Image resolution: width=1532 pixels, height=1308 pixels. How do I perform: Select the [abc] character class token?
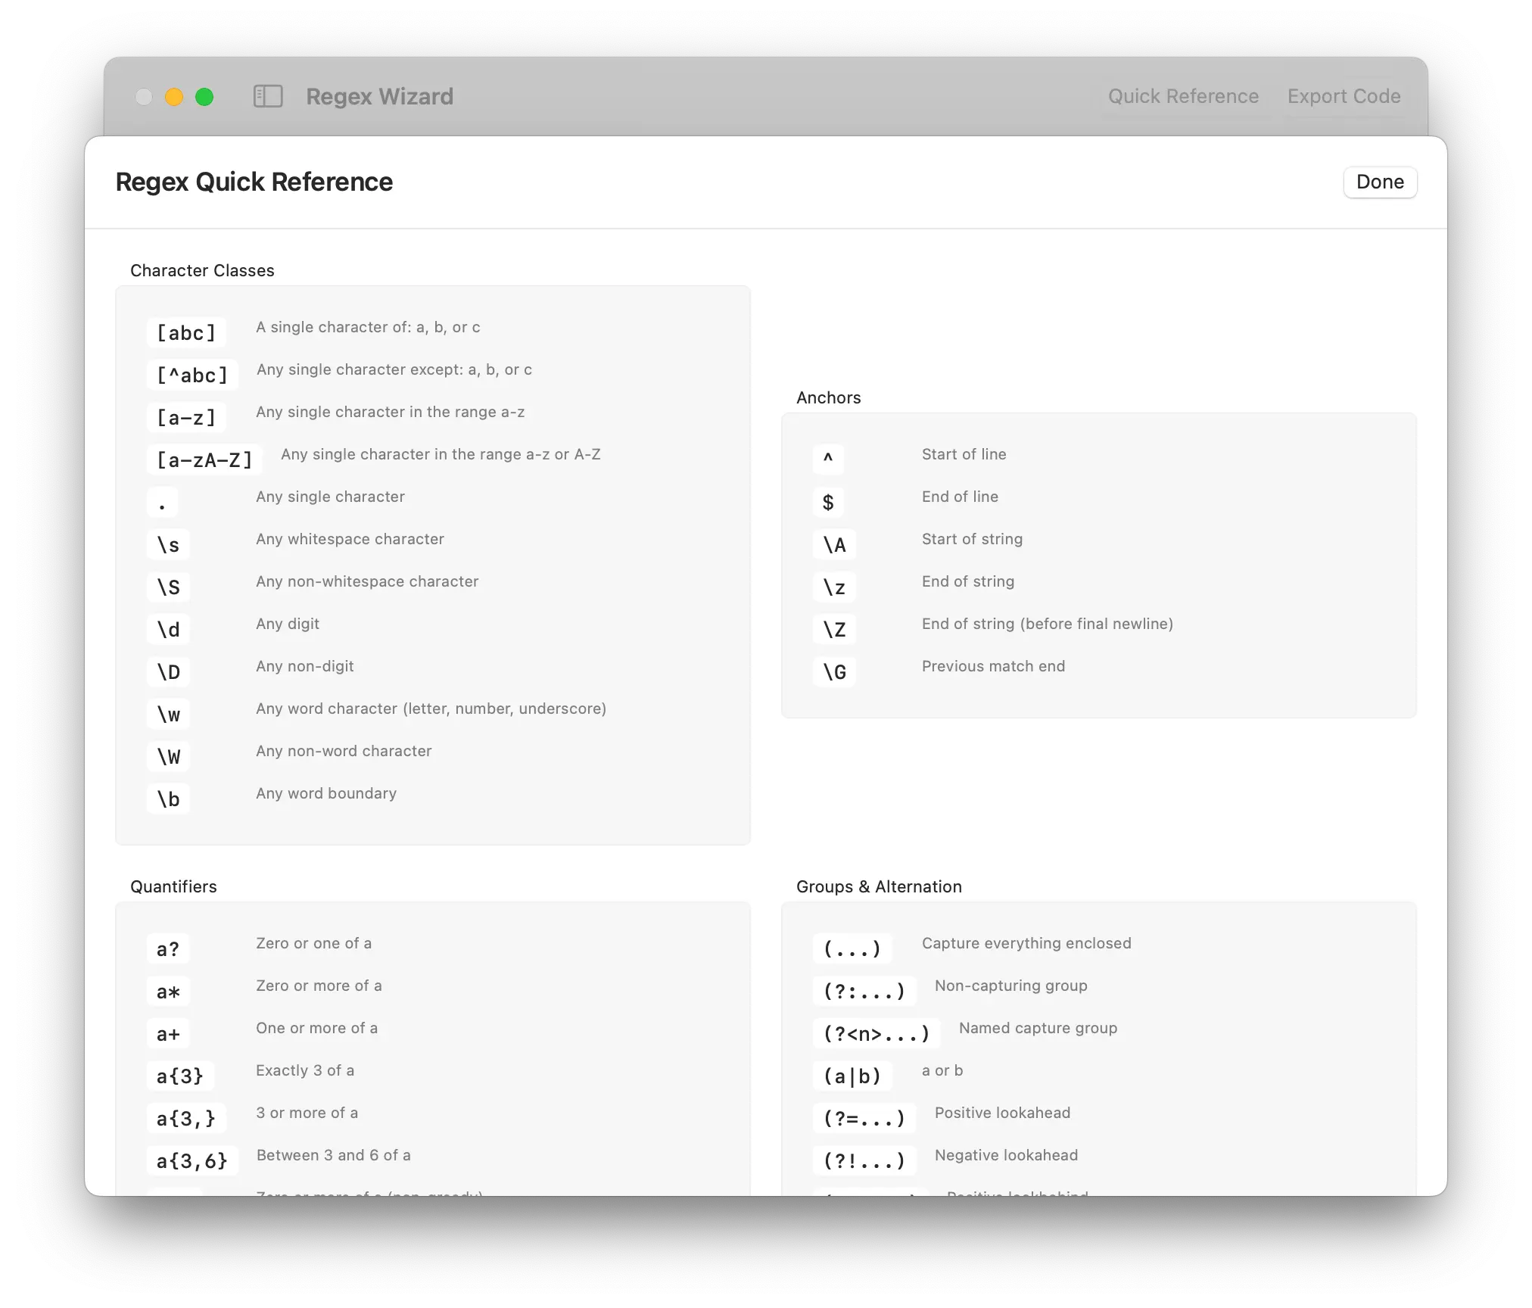coord(186,333)
